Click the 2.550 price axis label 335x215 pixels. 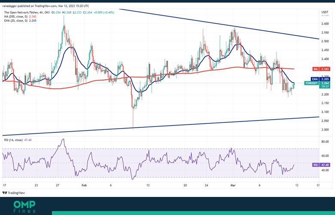[325, 33]
